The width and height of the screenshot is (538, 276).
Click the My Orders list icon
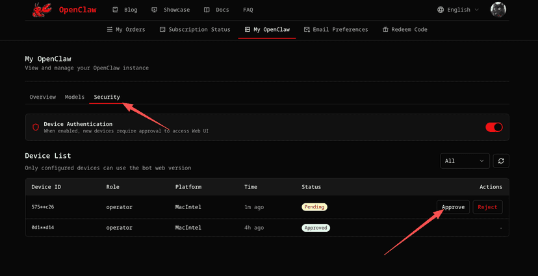click(x=110, y=29)
